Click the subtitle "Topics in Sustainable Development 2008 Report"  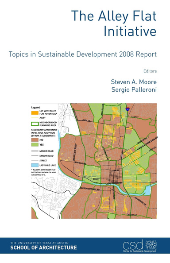tap(83, 54)
